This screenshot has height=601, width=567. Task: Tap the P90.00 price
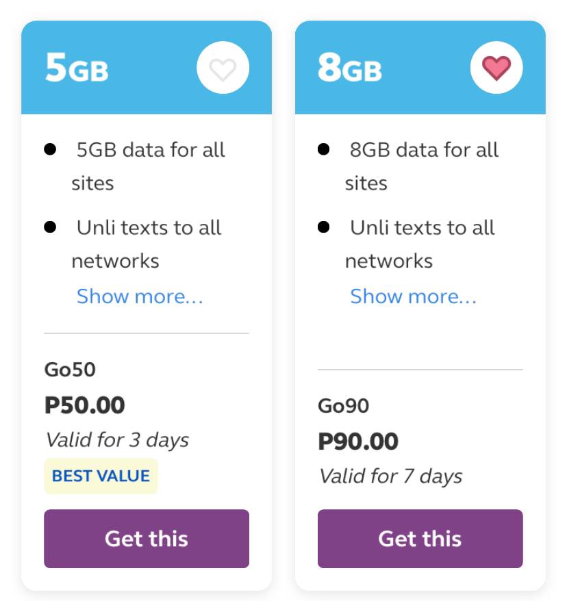click(358, 442)
